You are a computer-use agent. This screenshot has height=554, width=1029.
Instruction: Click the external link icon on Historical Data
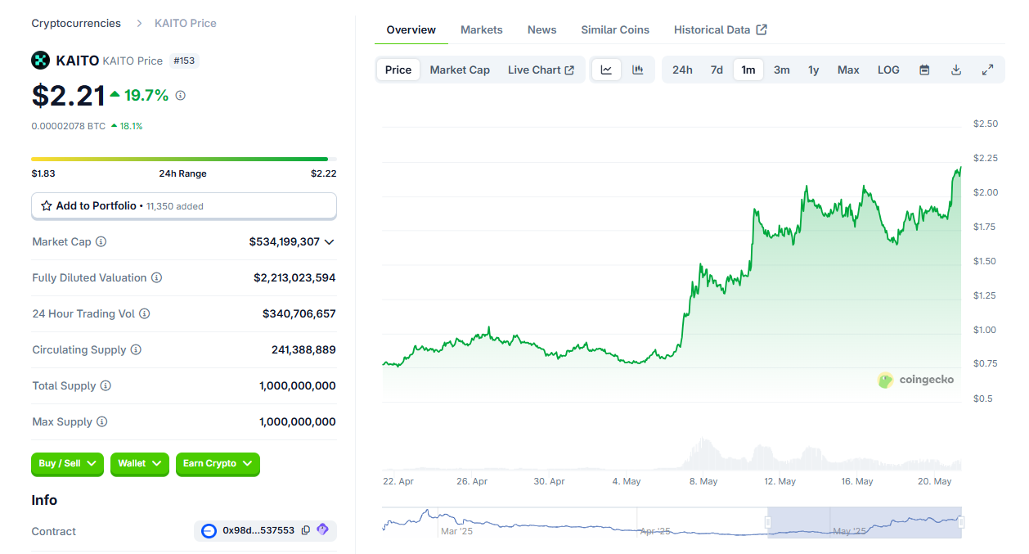762,29
